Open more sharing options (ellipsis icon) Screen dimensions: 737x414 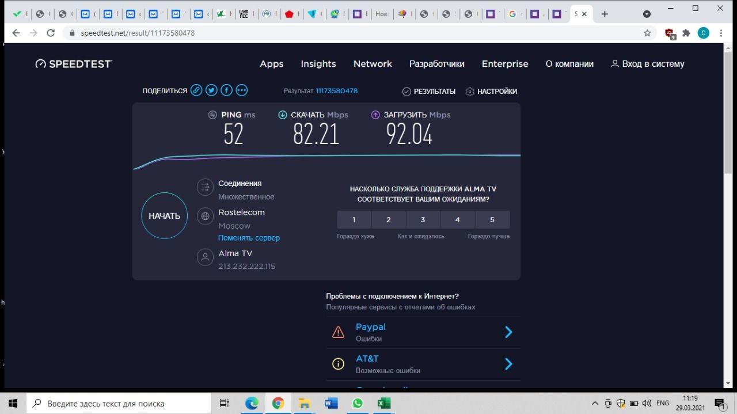241,90
